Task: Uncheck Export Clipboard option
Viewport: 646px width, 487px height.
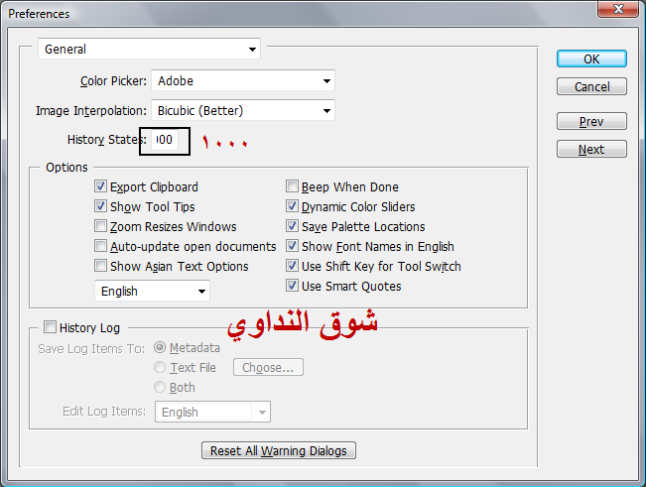Action: coord(101,186)
